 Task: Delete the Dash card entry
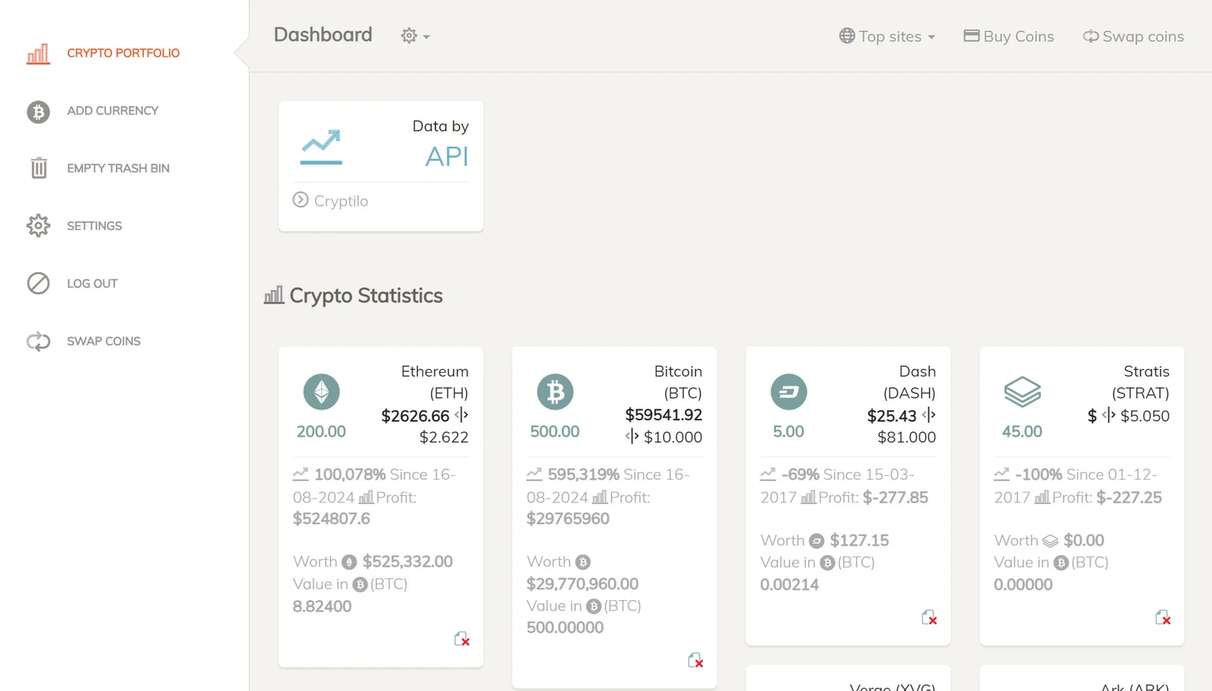pos(929,618)
